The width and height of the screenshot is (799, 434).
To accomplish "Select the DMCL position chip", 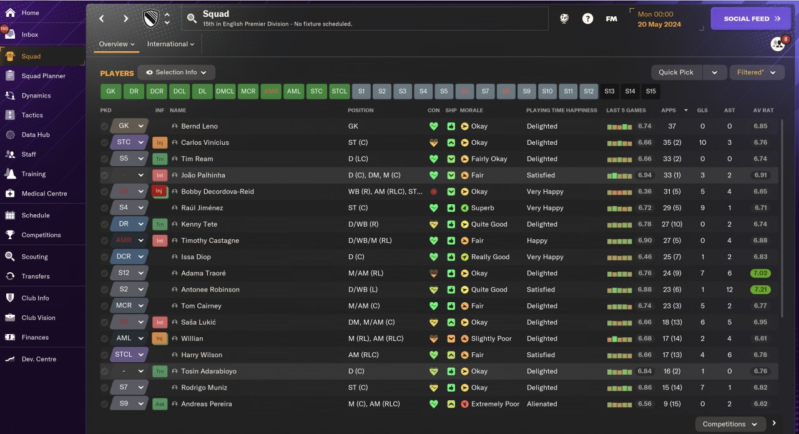I will [225, 91].
